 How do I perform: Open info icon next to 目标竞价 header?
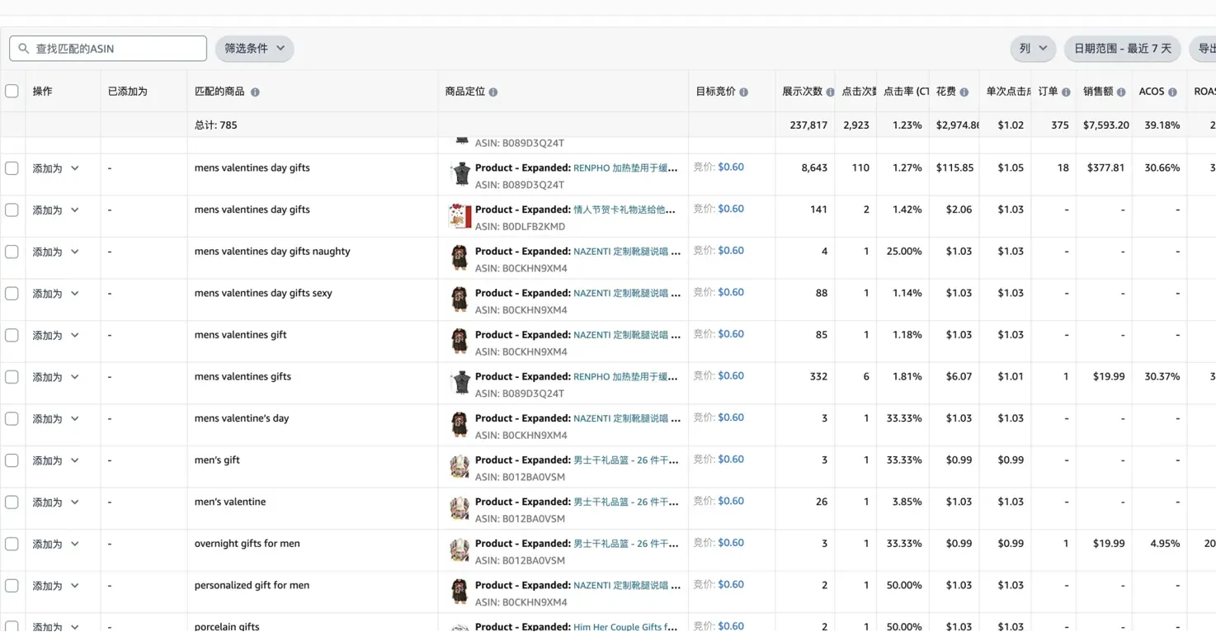tap(743, 92)
